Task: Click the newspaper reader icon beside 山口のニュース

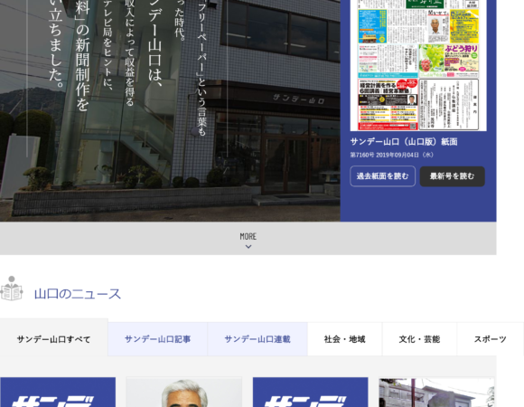Action: (x=12, y=289)
